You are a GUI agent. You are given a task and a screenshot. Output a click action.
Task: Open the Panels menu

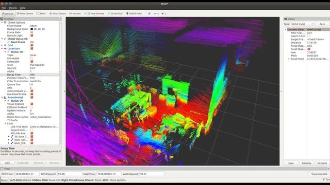click(x=13, y=8)
